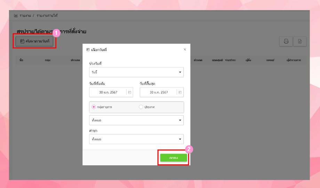Screen dimensions: 320x188
Task: Click the ชื่อ column header
Action: coord(21,60)
